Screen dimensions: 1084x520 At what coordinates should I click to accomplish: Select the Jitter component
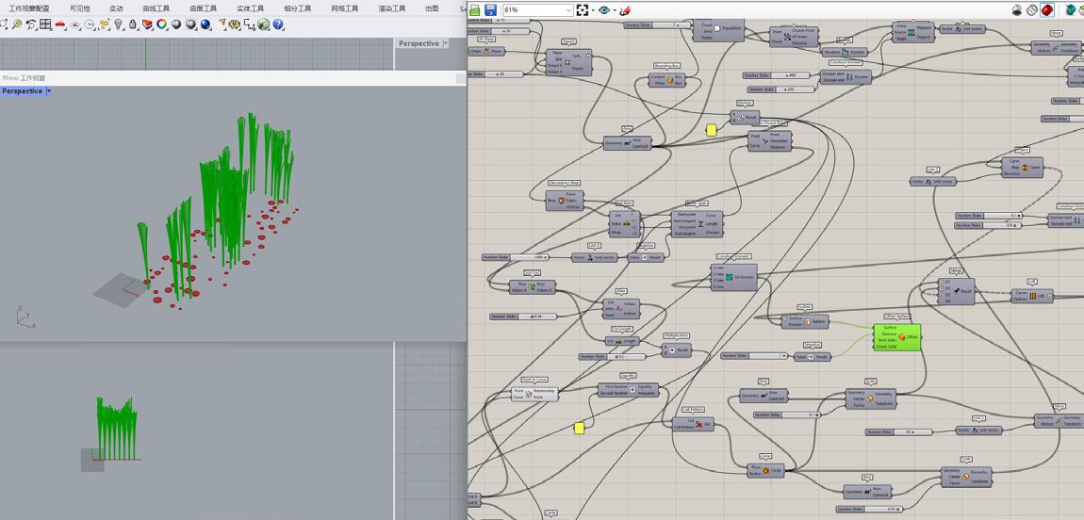[620, 309]
